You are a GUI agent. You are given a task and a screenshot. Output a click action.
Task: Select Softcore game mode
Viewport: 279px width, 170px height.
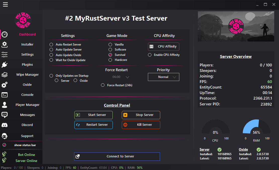tap(110, 50)
